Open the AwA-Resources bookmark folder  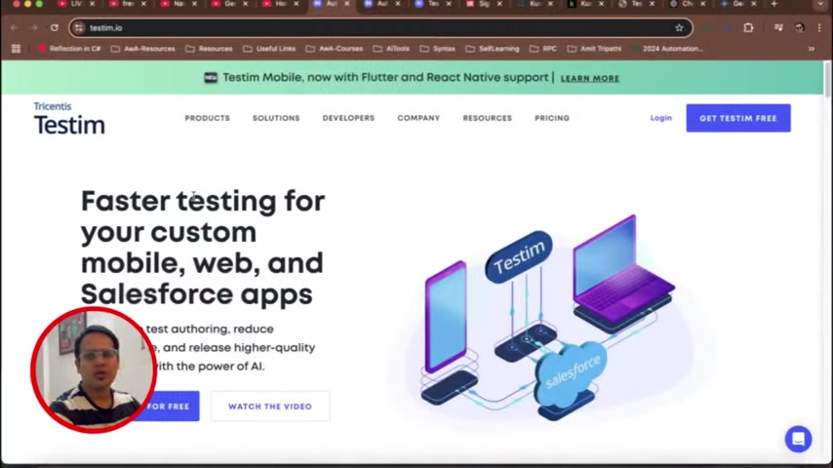[143, 49]
